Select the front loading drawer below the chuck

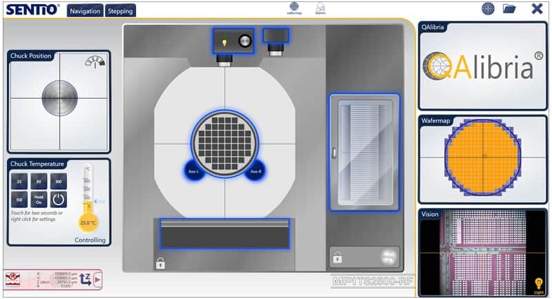click(225, 234)
